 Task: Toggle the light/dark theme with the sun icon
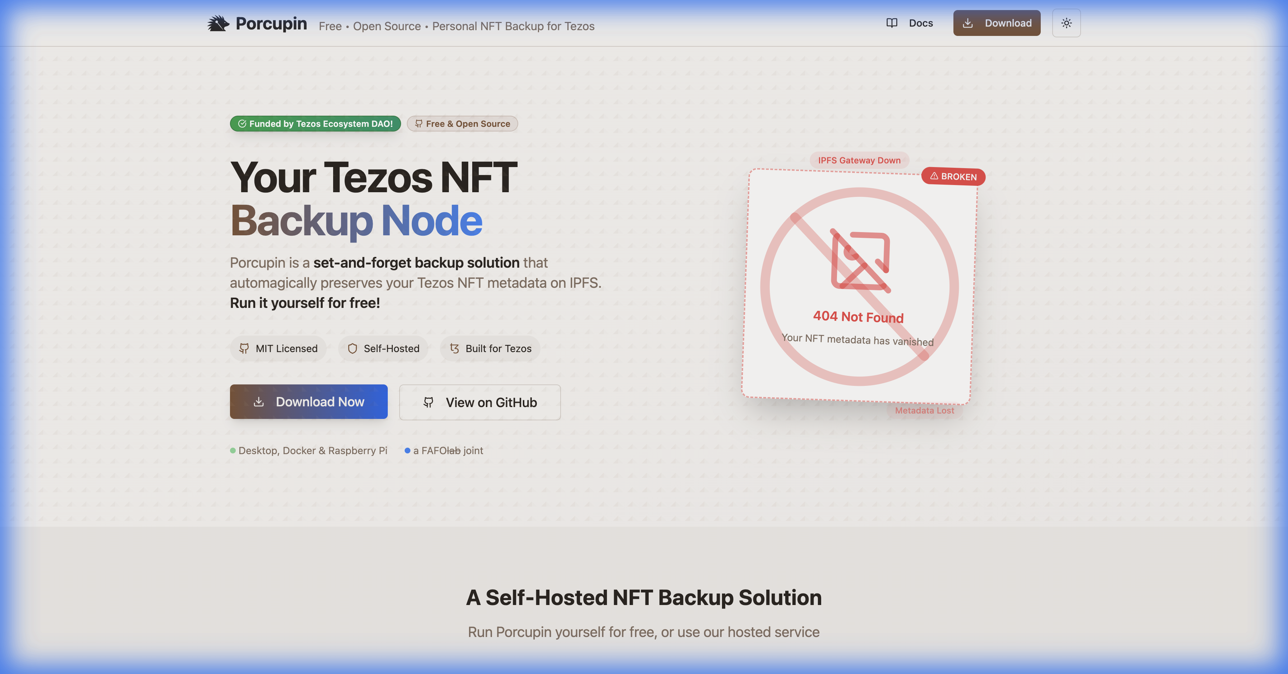tap(1067, 23)
